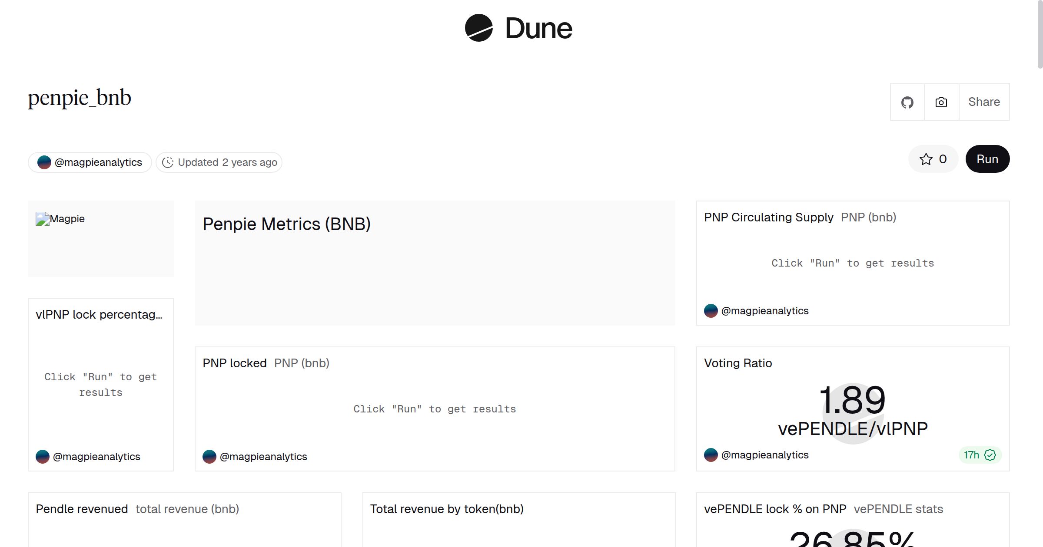Image resolution: width=1043 pixels, height=547 pixels.
Task: Open vePENDLE lock % on PNP title
Action: pos(775,509)
